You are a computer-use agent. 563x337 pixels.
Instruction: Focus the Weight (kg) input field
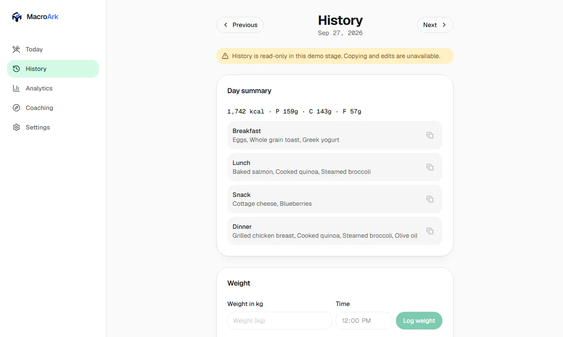280,321
